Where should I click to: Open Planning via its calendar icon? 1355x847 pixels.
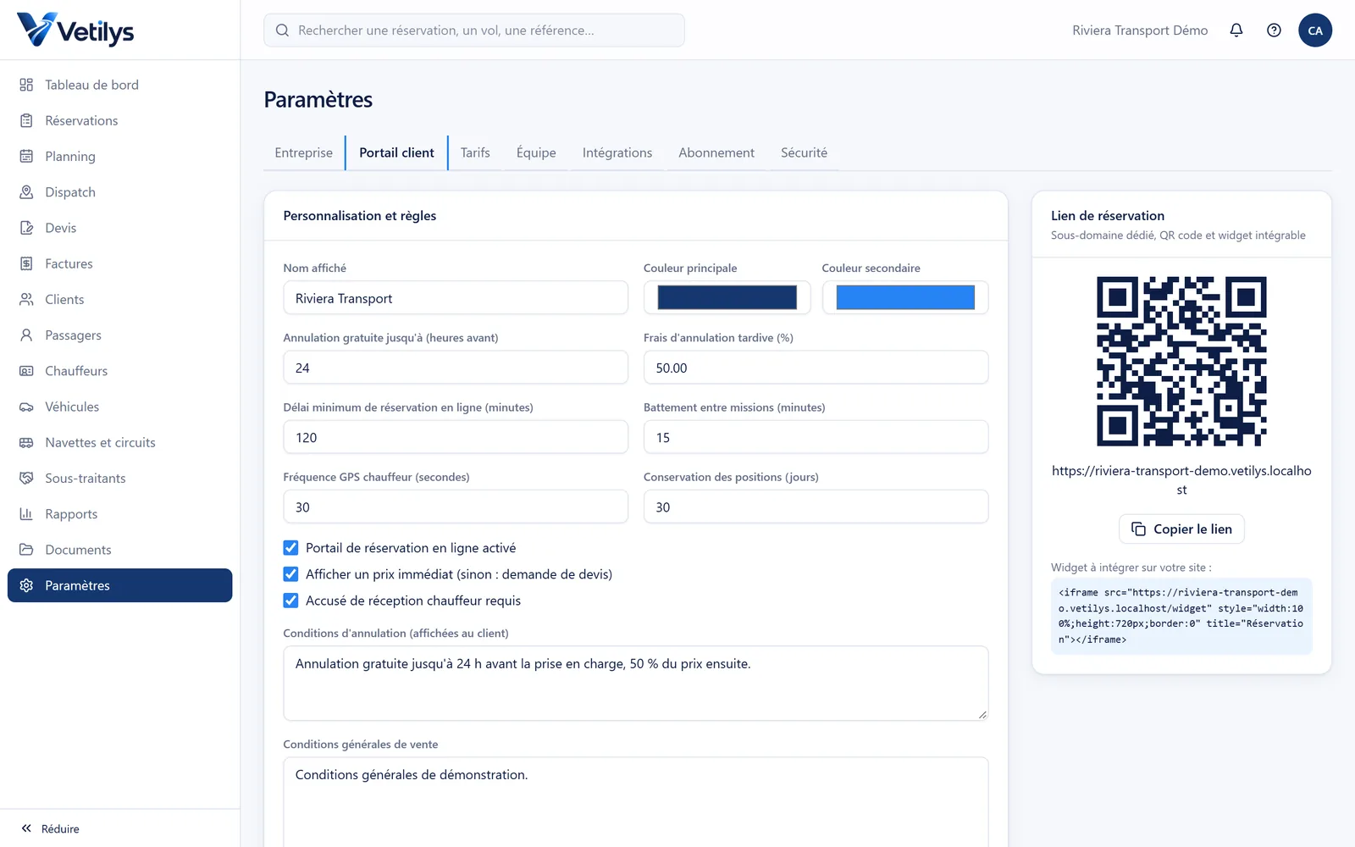26,156
